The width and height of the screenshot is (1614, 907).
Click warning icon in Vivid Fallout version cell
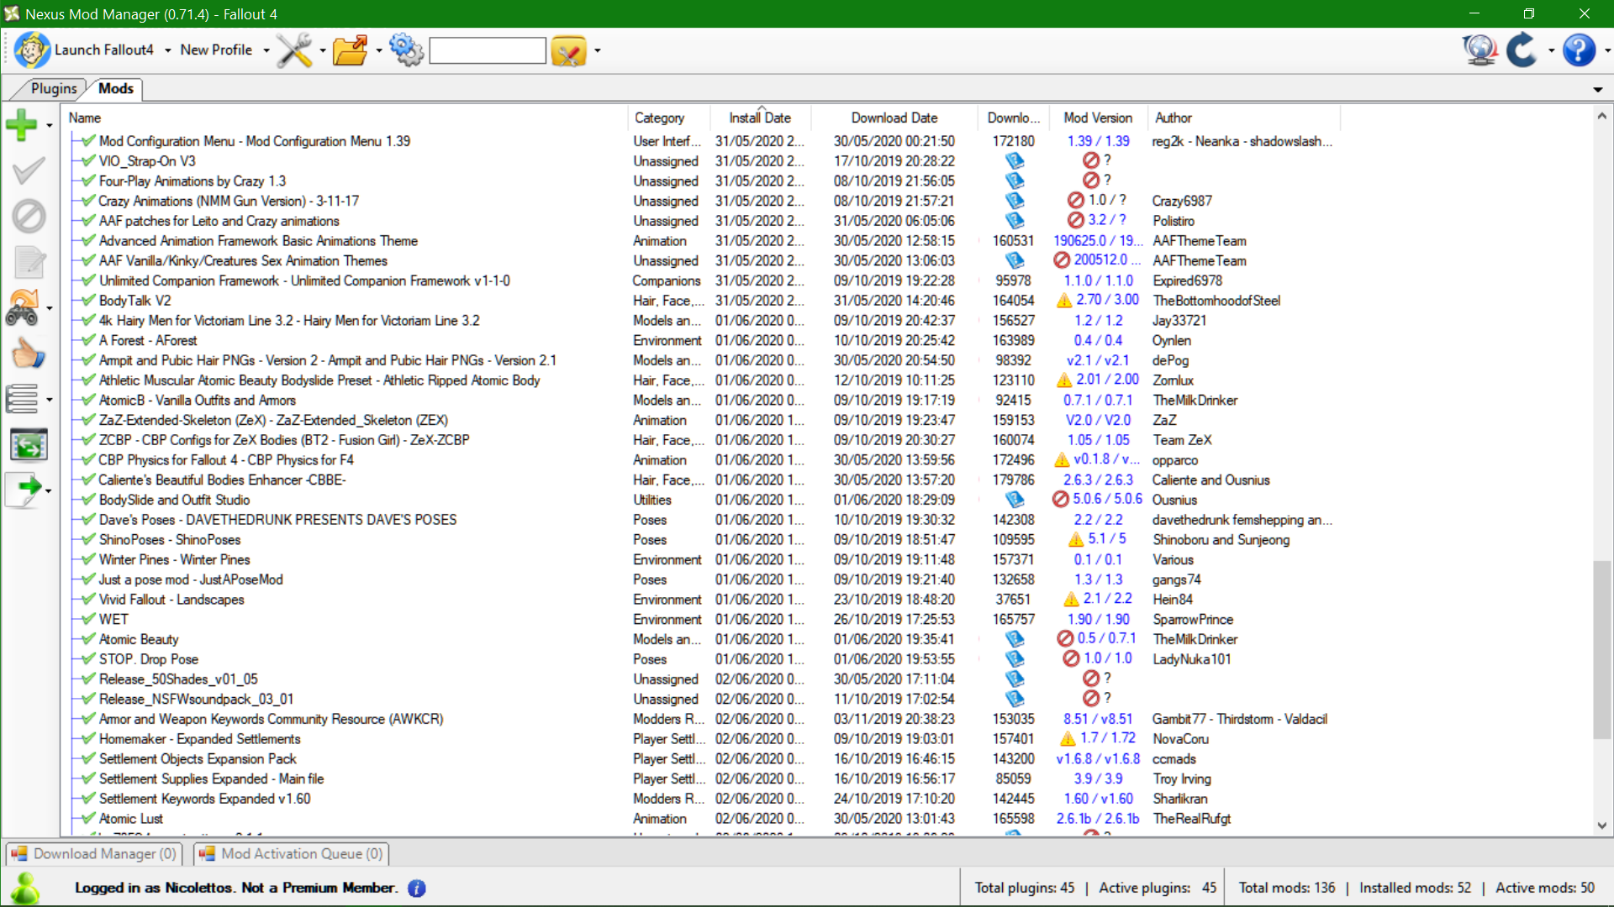pos(1071,600)
